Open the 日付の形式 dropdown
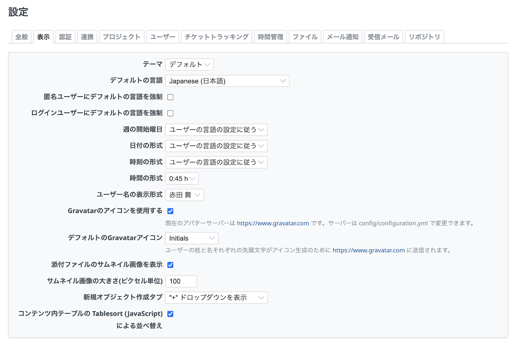 pyautogui.click(x=216, y=146)
